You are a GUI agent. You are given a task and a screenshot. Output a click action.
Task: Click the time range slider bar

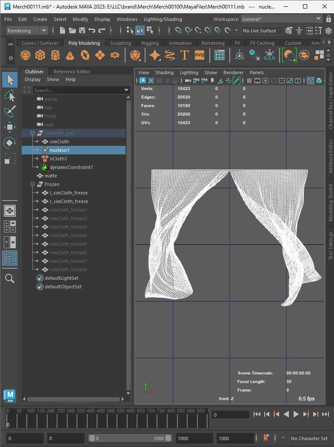tap(130, 438)
